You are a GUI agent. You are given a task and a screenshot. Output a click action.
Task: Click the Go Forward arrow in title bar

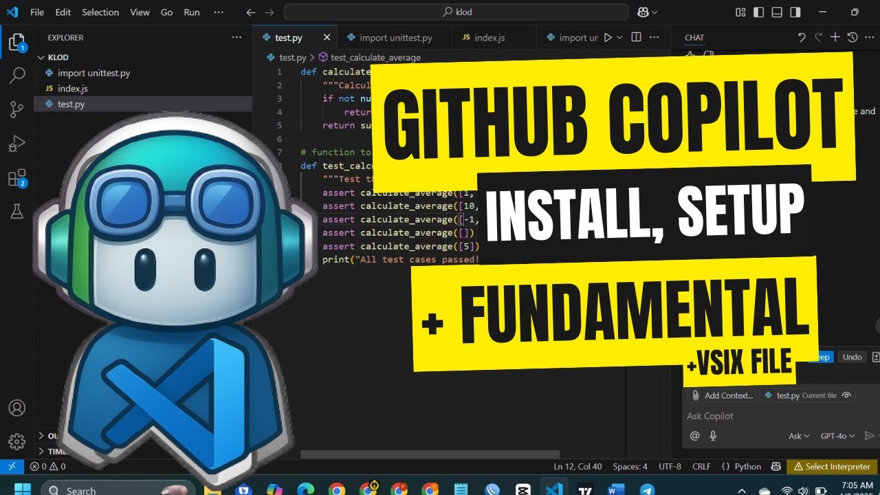coord(269,12)
